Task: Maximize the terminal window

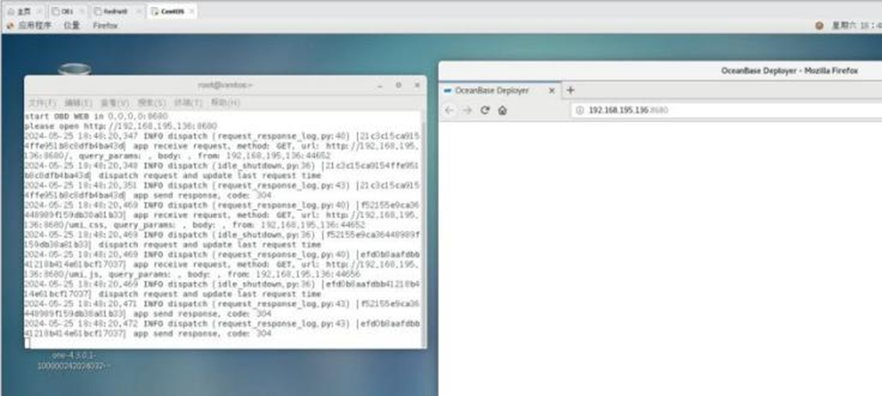Action: point(399,86)
